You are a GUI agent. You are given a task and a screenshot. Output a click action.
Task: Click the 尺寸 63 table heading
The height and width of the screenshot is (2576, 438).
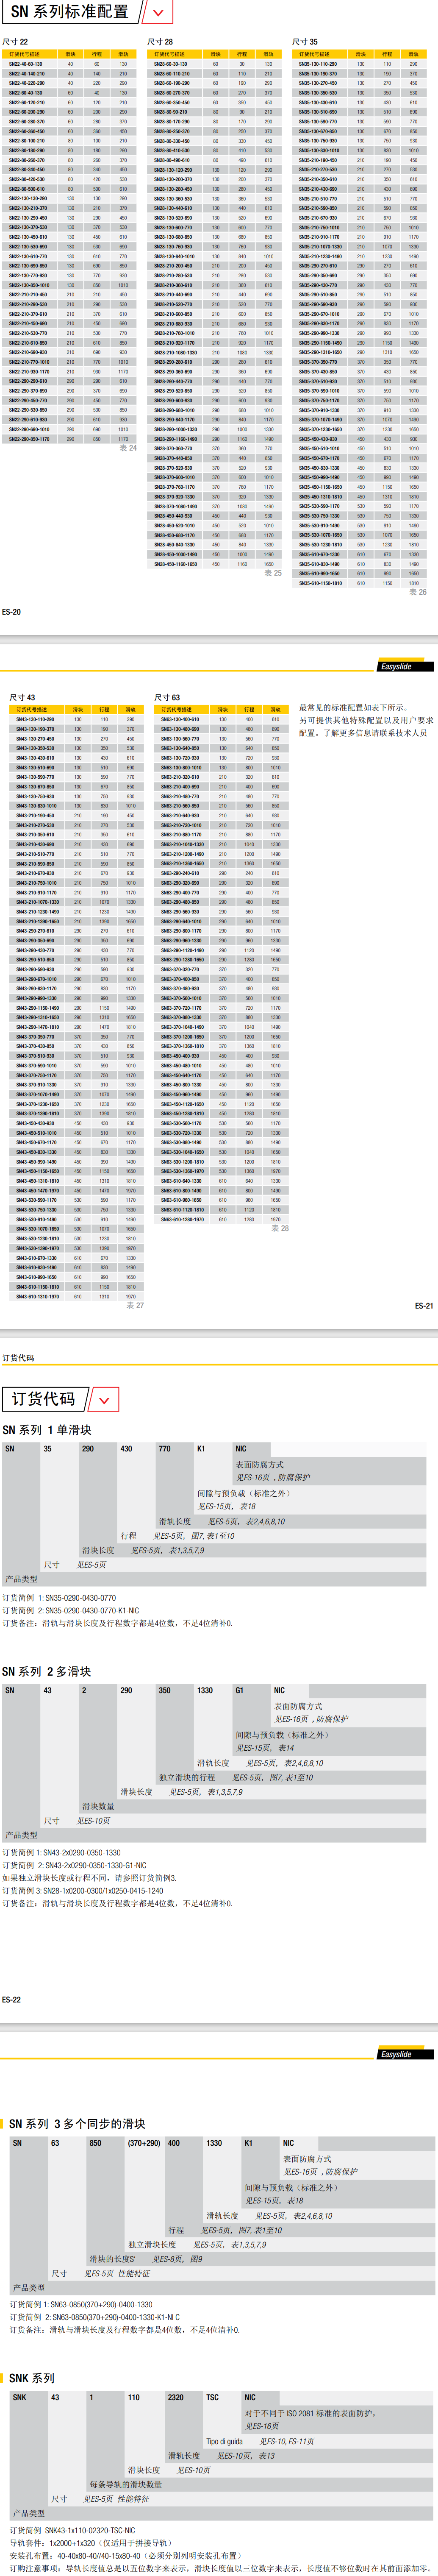[x=167, y=698]
